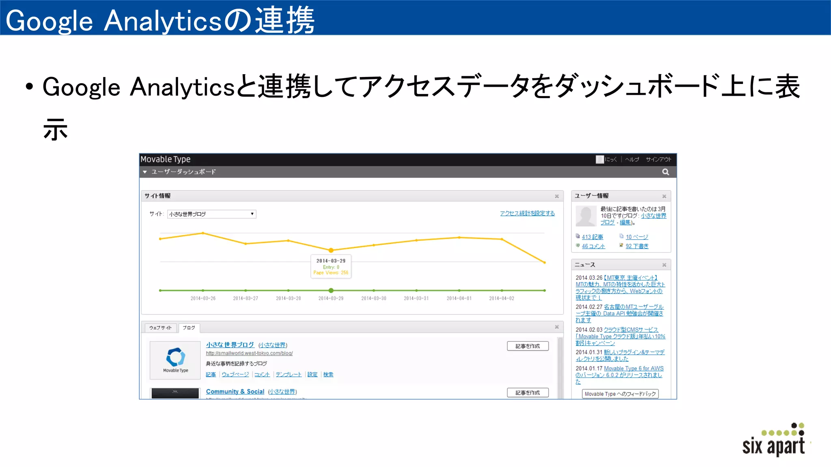Screen dimensions: 831x467
Task: Click the blog list scrollbar
Action: [560, 367]
